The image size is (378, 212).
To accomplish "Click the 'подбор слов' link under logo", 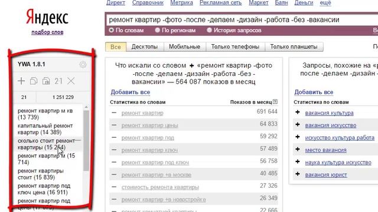I will point(47,32).
